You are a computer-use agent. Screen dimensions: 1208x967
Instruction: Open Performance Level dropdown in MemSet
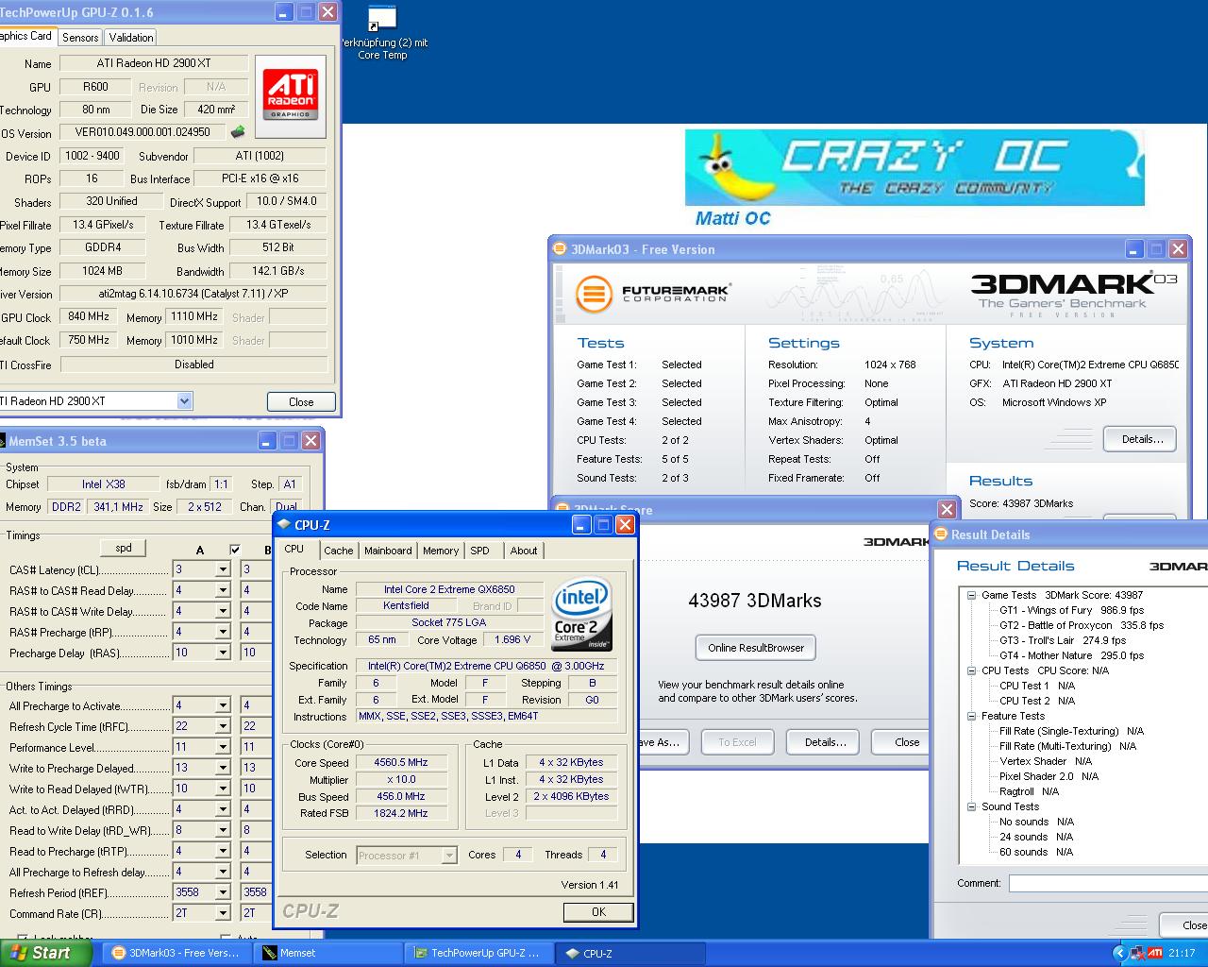[x=223, y=748]
